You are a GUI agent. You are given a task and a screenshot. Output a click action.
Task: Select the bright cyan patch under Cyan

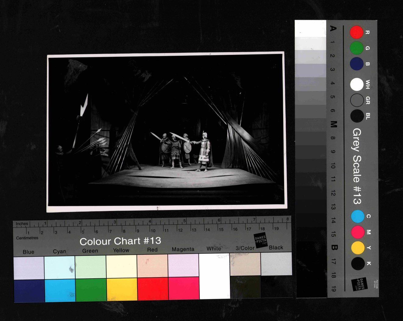tap(60, 290)
